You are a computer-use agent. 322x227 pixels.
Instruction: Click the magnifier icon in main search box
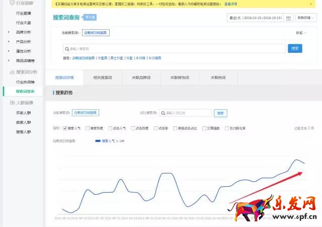pos(66,49)
